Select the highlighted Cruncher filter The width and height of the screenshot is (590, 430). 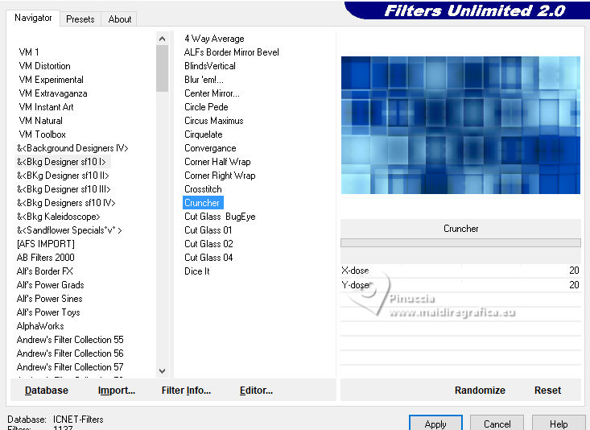[202, 203]
